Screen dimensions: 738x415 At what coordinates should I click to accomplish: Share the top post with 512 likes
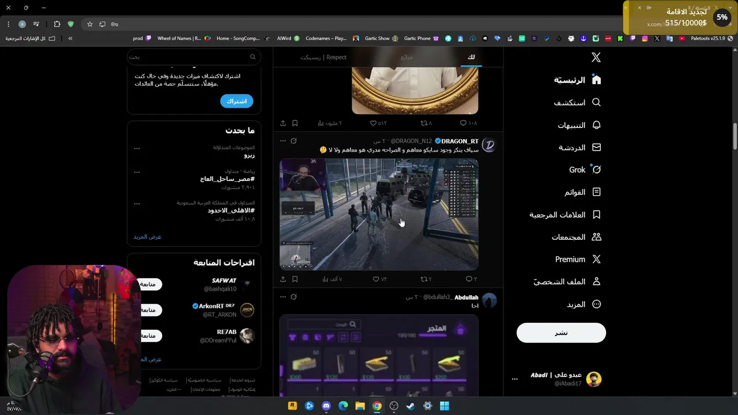tap(283, 123)
